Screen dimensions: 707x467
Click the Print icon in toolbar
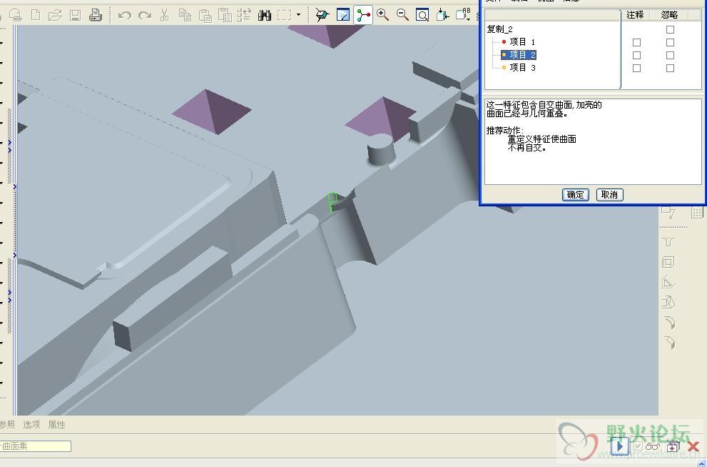click(x=95, y=14)
